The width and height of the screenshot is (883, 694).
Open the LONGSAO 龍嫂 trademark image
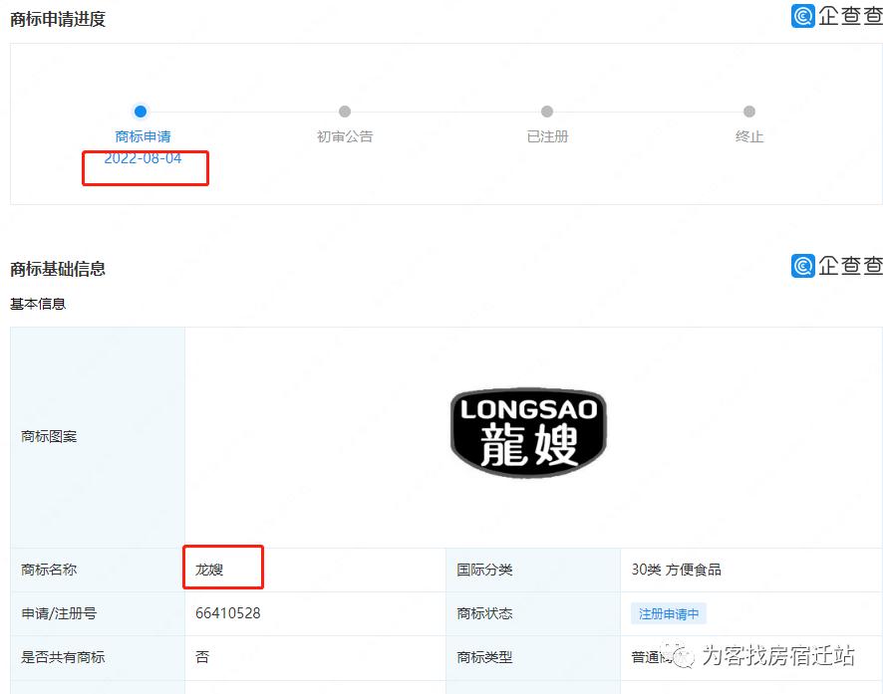click(x=528, y=432)
